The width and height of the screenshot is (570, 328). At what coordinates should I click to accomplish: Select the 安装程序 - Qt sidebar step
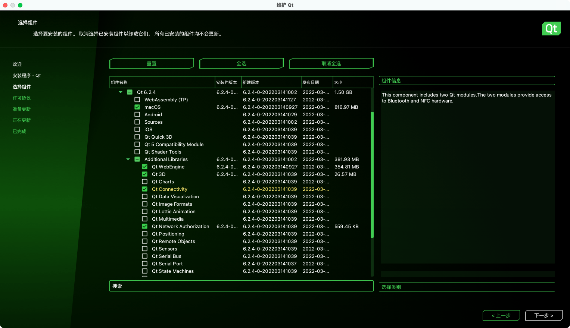pos(27,75)
